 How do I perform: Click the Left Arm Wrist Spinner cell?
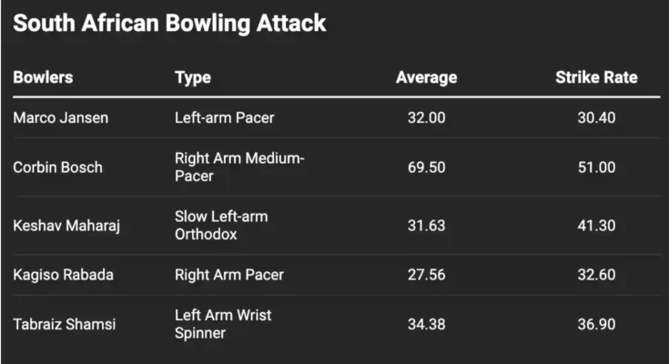223,324
